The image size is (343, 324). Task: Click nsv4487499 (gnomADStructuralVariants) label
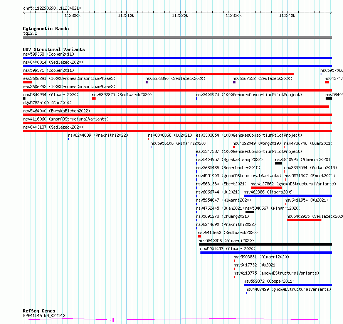pyautogui.click(x=288, y=289)
